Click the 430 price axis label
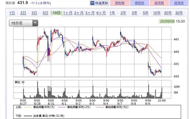Screen dimensions: 190x119 176,76
